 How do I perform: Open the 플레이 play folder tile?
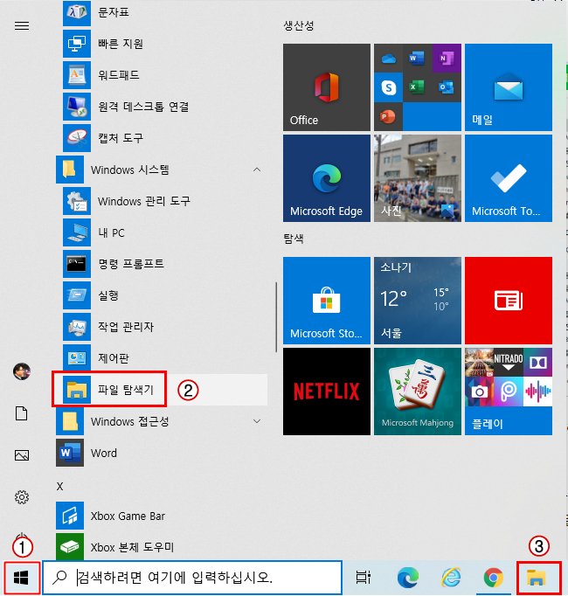click(509, 392)
